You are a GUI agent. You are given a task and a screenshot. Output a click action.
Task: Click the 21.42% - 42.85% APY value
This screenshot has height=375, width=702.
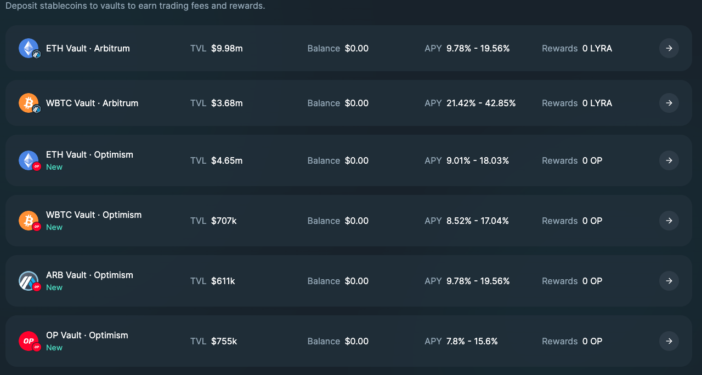click(481, 103)
